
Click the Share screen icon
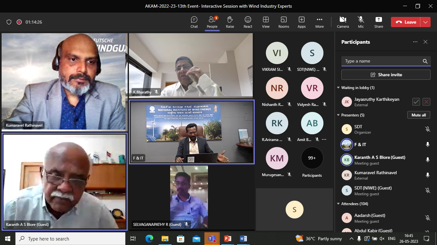[x=378, y=22]
